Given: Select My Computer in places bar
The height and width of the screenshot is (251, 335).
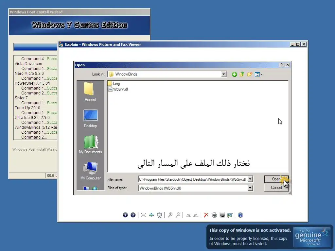Looking at the screenshot, I should click(90, 171).
